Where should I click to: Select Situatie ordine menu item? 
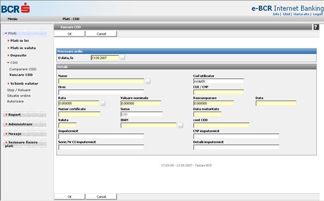click(x=19, y=96)
